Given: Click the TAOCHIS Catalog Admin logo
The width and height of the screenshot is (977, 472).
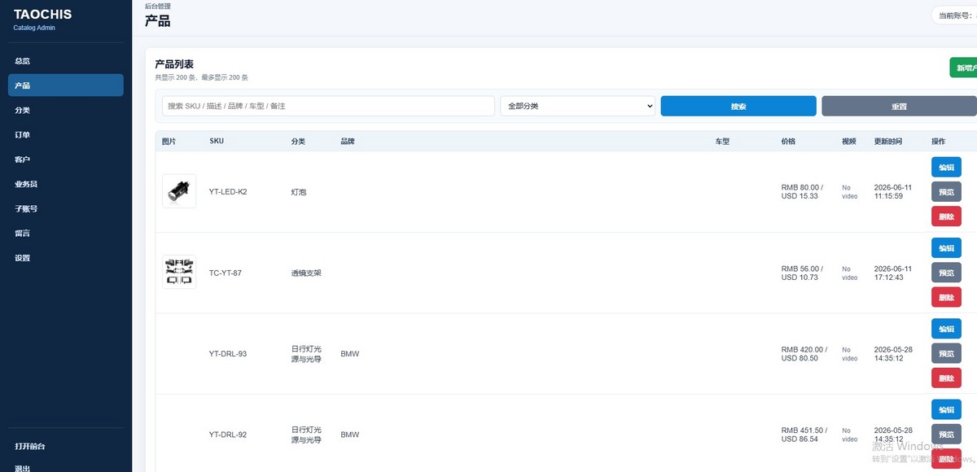Looking at the screenshot, I should (x=42, y=19).
